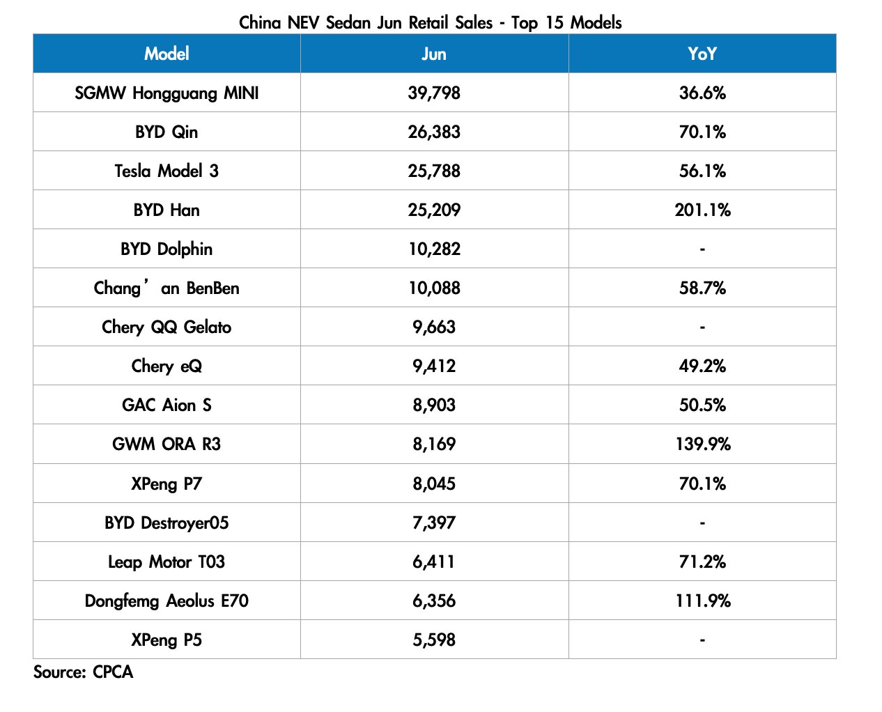Click the Chery eQ model cell
Image resolution: width=882 pixels, height=712 pixels.
(167, 366)
